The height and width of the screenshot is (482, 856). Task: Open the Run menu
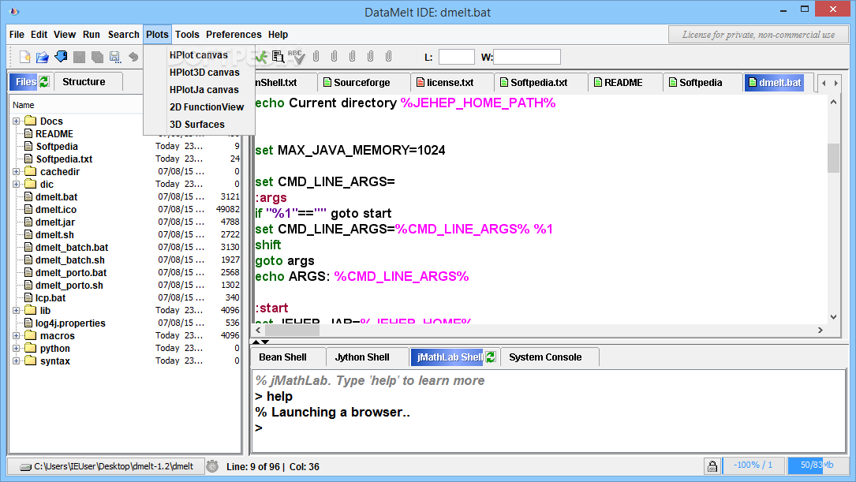click(x=92, y=35)
